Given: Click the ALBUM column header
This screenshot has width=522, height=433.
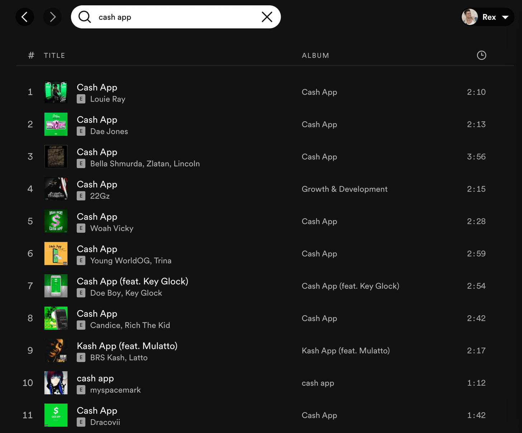Looking at the screenshot, I should (315, 56).
